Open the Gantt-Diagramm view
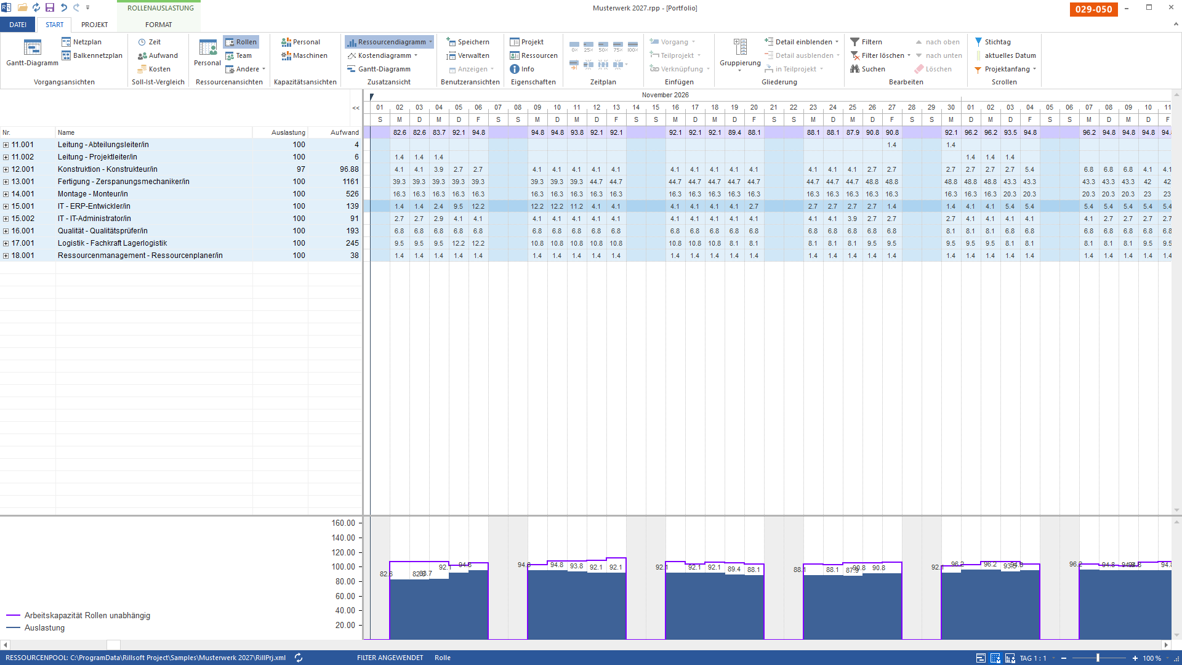This screenshot has width=1182, height=665. pos(32,52)
